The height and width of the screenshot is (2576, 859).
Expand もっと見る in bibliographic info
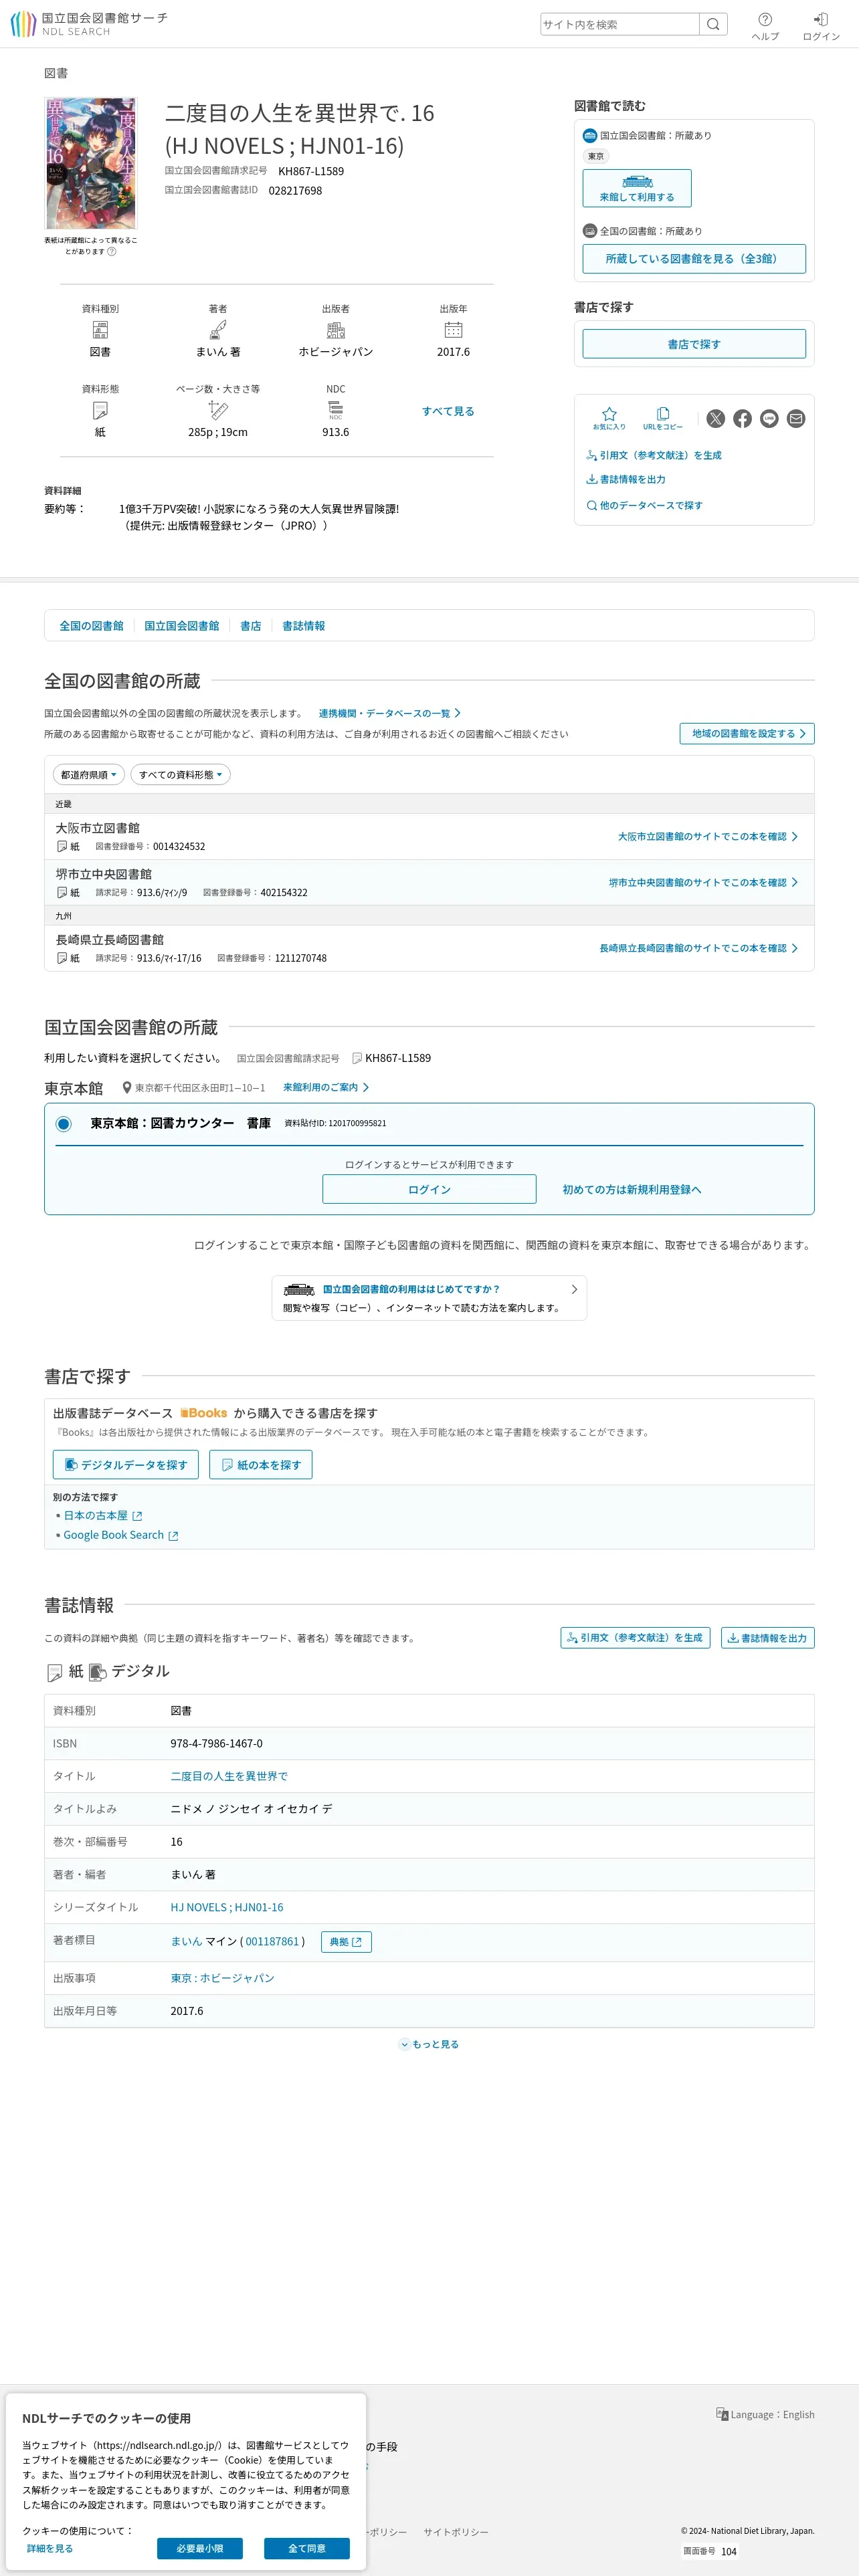(430, 2044)
